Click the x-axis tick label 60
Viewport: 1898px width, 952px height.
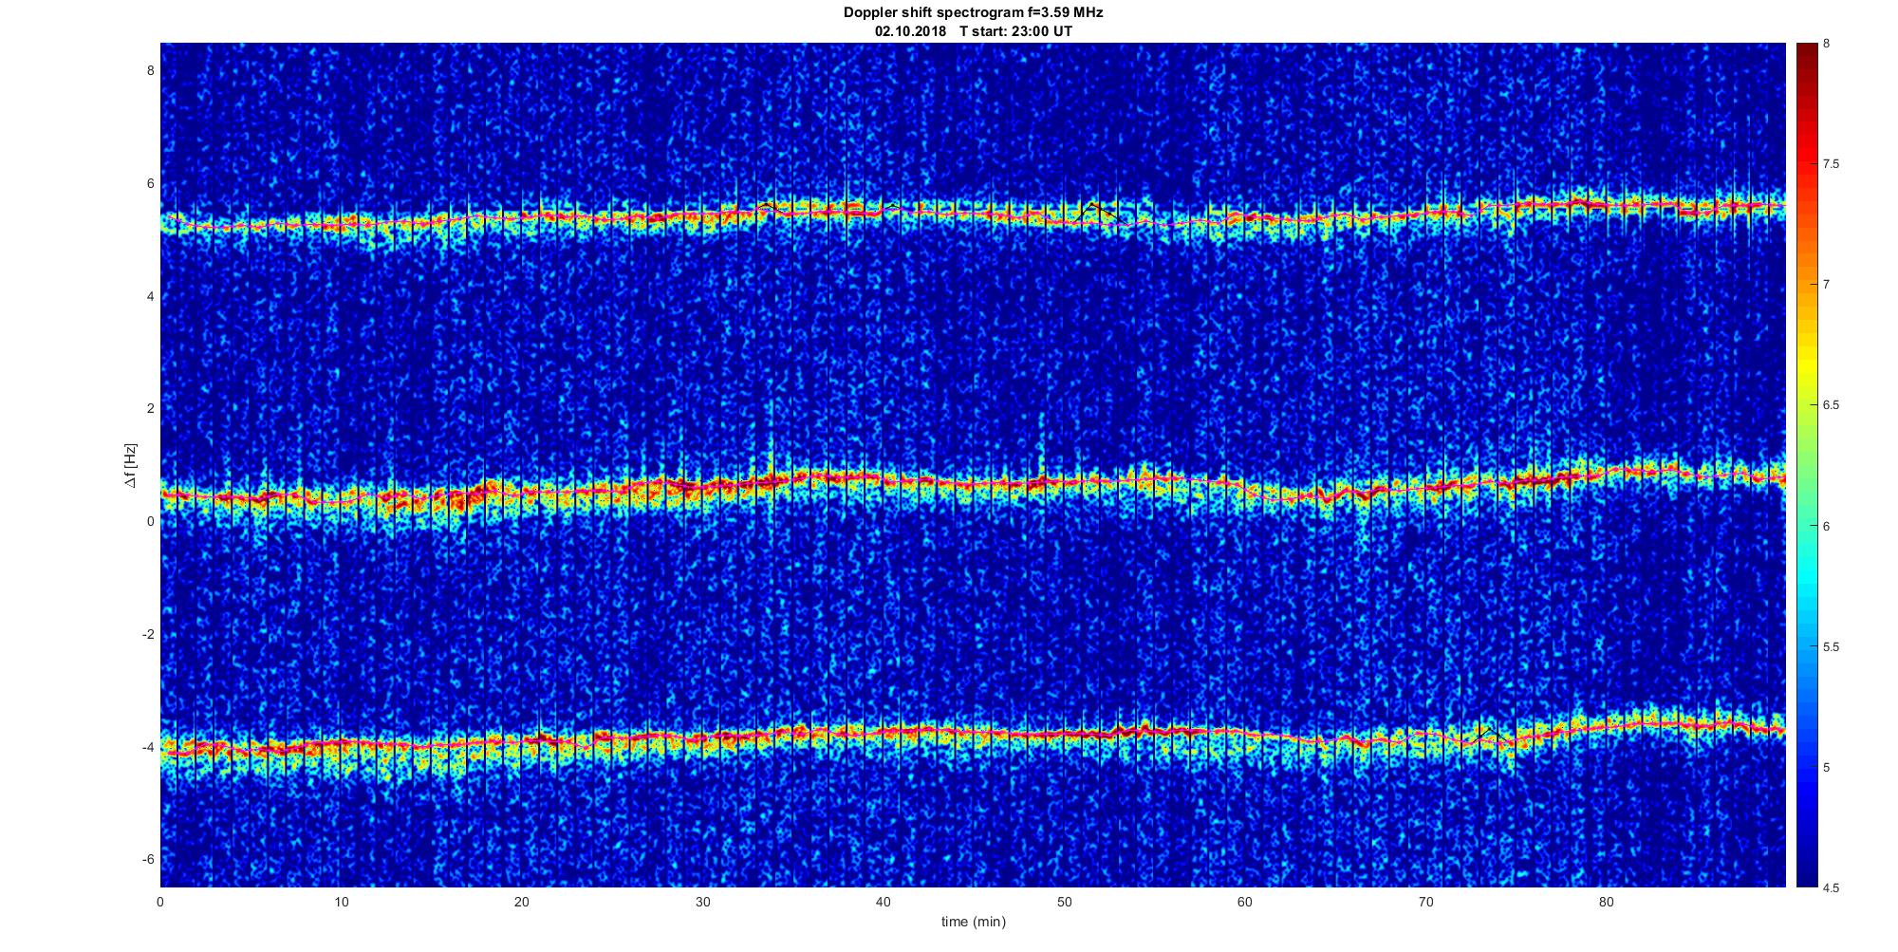click(1245, 901)
